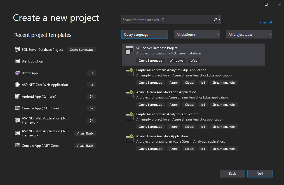Viewport: 284px width, 185px height.
Task: Click the Clear all link
Action: pos(266,22)
